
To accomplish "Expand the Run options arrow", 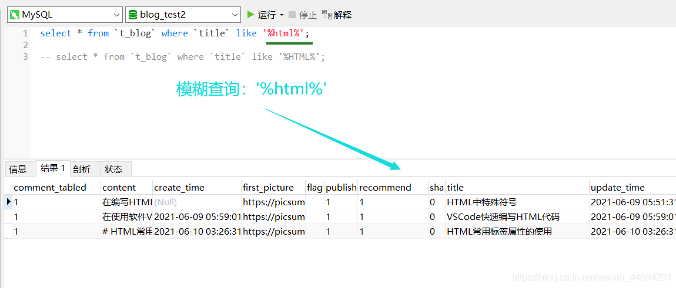I will coord(282,15).
